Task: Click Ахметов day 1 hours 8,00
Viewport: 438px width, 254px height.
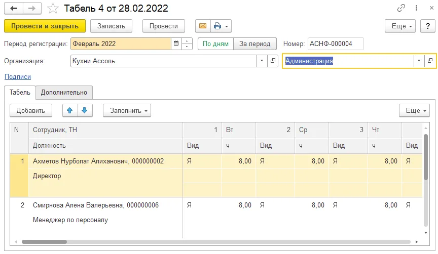Action: (x=239, y=161)
